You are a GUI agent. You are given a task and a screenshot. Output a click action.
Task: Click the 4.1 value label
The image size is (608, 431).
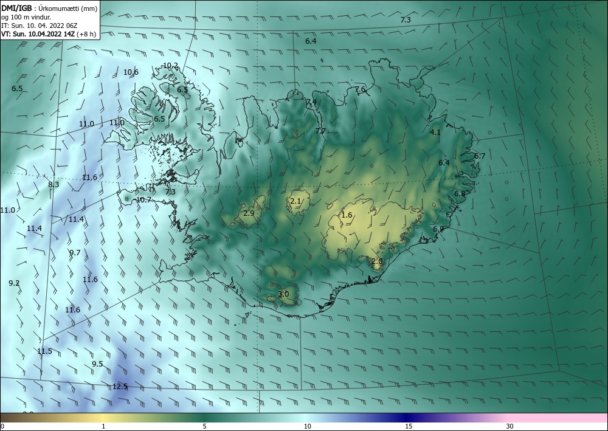(x=435, y=132)
